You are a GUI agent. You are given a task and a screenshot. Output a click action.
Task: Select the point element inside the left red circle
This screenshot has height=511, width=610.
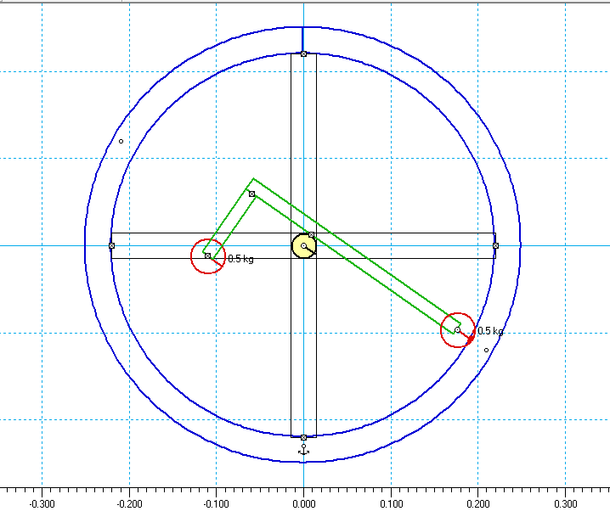click(x=208, y=255)
